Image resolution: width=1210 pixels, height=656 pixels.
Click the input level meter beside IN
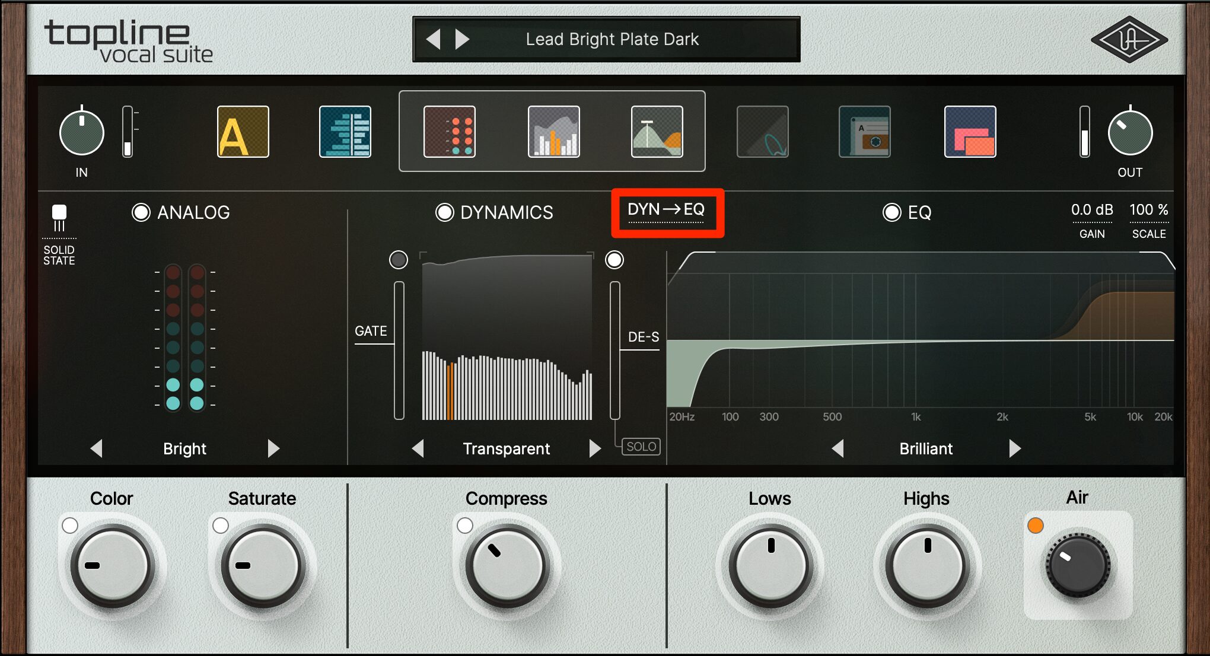[x=128, y=132]
